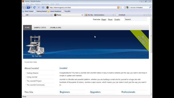Click the Bigger font size link

click(x=104, y=19)
